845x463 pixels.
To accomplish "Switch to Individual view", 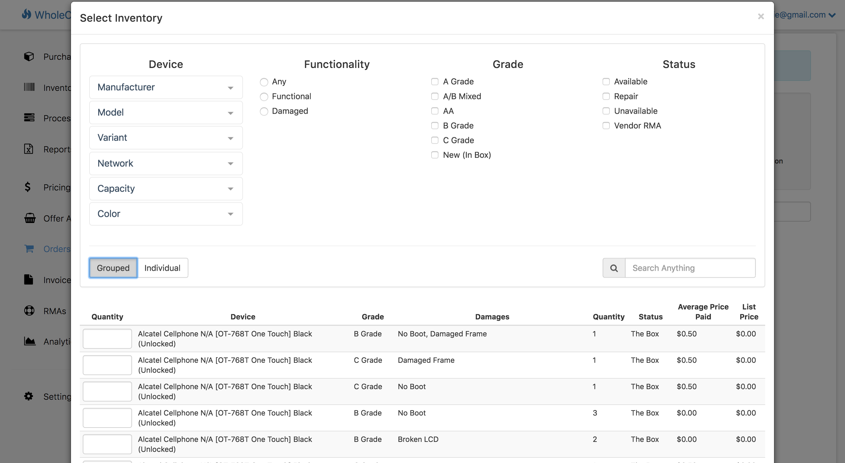I will [162, 268].
